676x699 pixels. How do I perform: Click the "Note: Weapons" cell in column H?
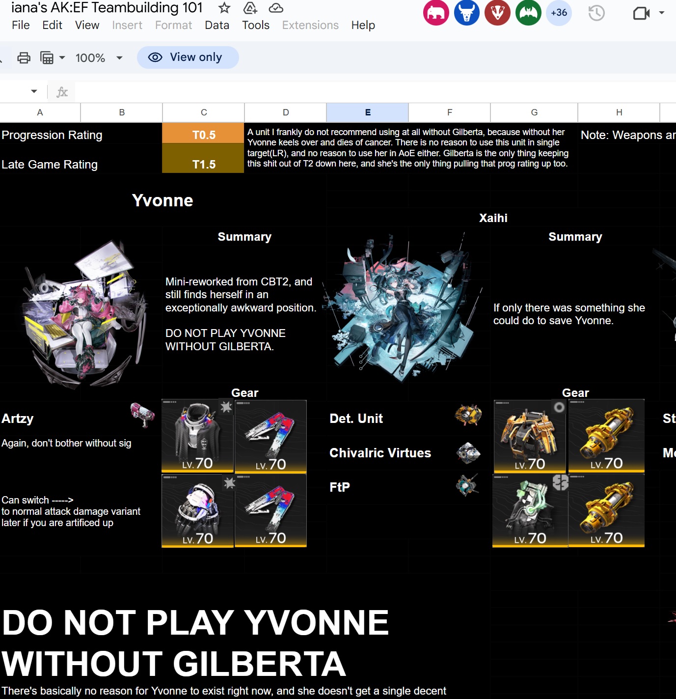point(628,135)
